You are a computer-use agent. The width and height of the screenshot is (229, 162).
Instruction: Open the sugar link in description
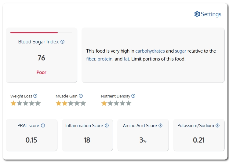coord(180,51)
